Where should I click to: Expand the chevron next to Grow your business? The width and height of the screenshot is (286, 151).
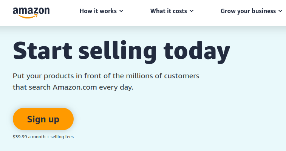tap(280, 11)
